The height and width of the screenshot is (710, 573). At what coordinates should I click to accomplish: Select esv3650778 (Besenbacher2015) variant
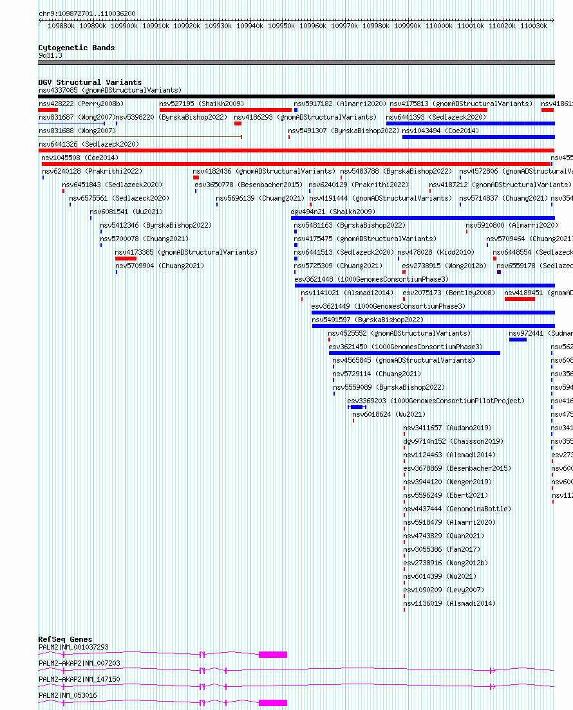click(x=249, y=185)
